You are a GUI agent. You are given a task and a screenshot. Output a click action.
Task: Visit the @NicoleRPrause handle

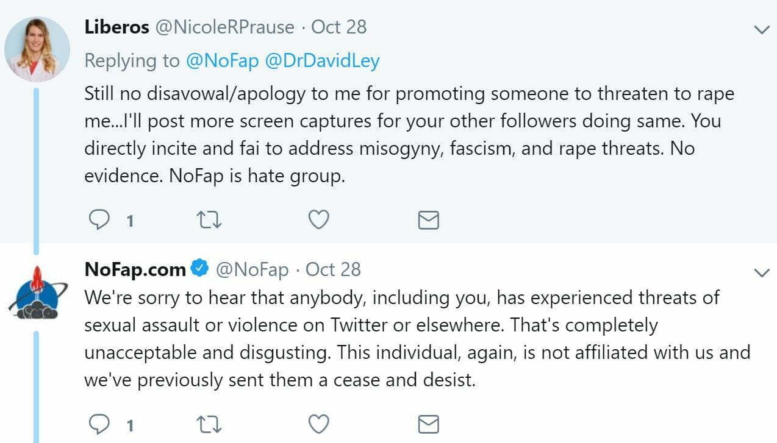pos(225,27)
